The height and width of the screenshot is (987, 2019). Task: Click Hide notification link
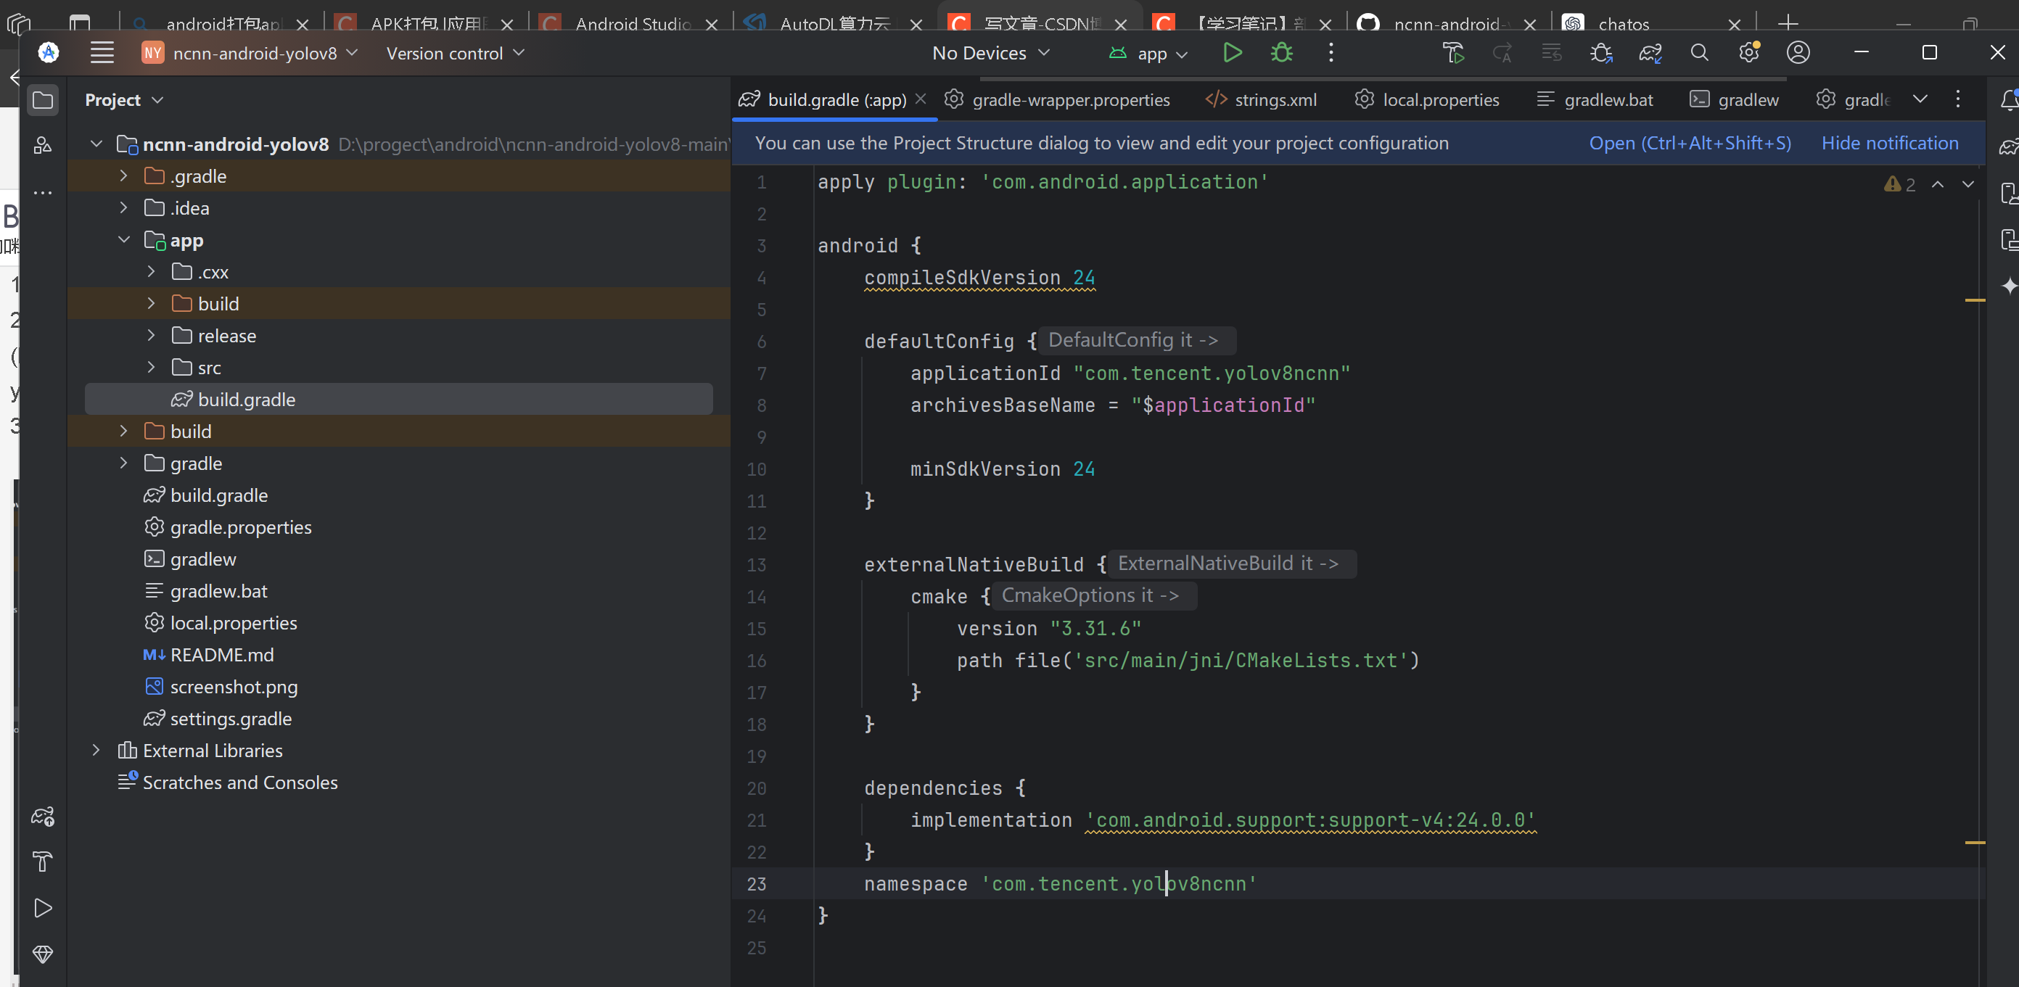tap(1889, 143)
